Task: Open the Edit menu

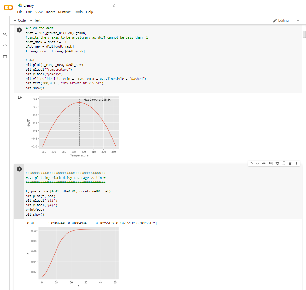Action: click(x=29, y=12)
